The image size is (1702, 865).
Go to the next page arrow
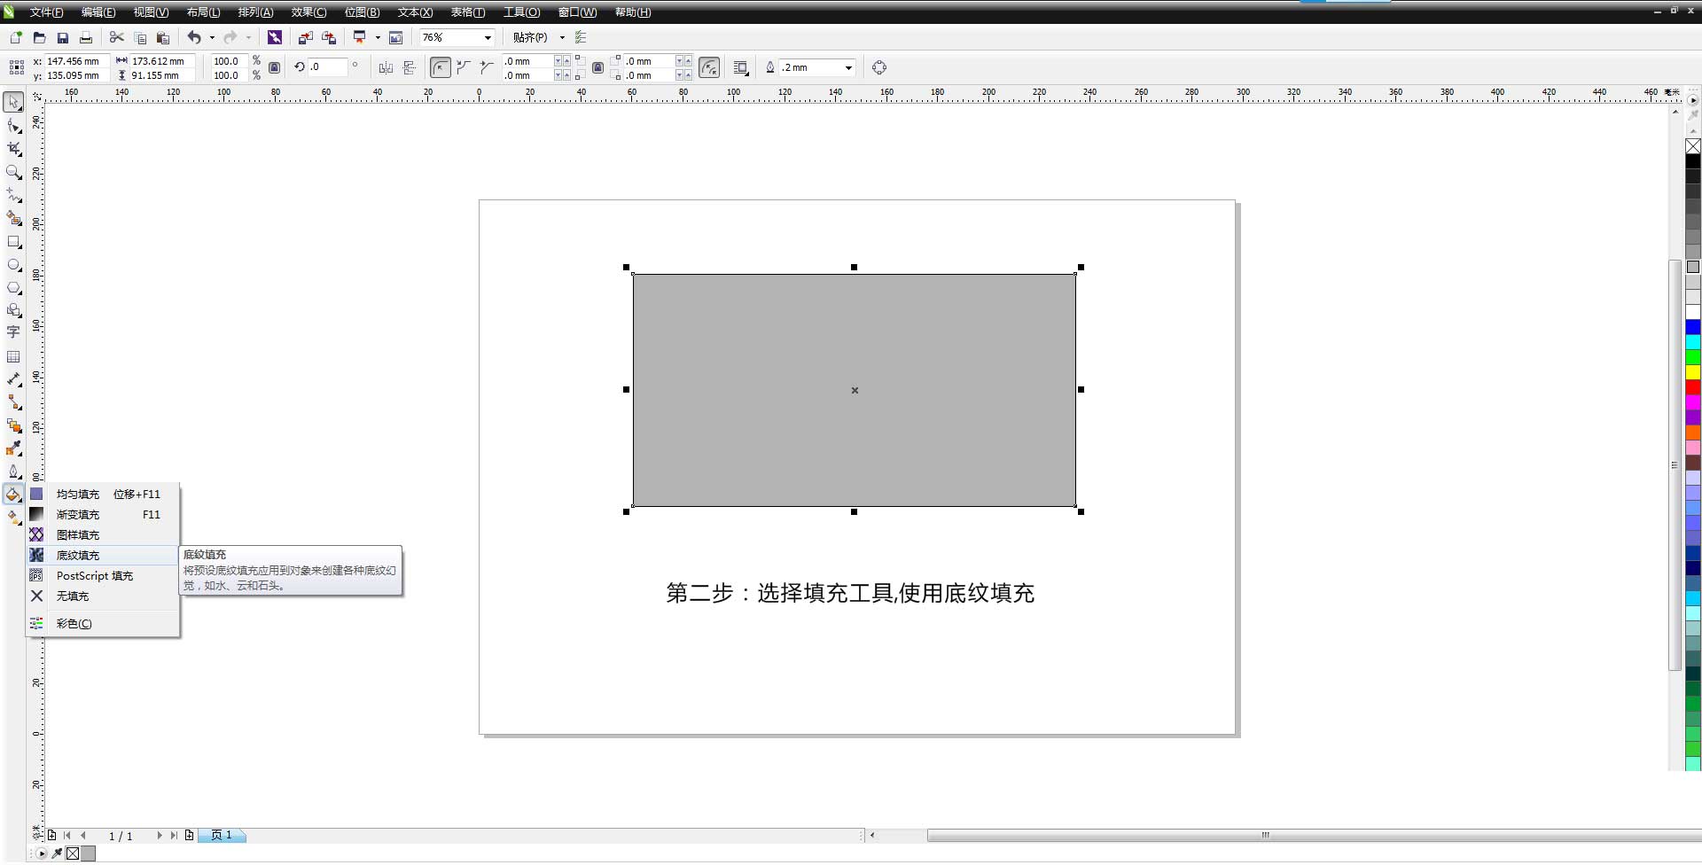tap(160, 835)
